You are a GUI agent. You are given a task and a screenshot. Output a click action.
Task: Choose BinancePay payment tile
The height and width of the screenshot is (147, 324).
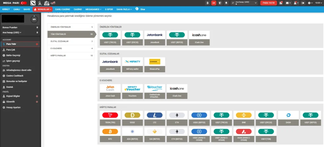pos(154,65)
